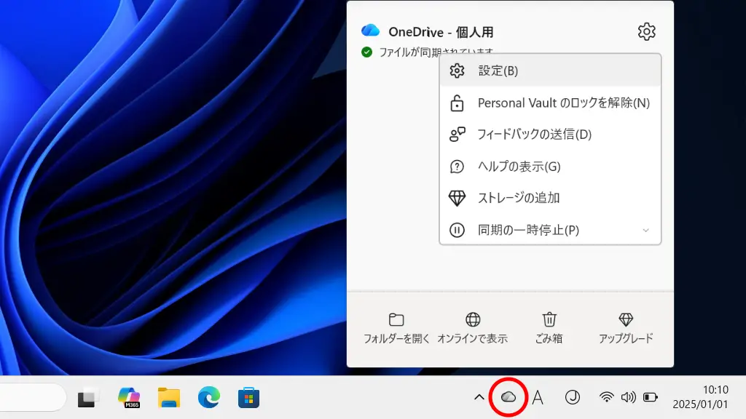Toggle the IME input mode A indicator
The height and width of the screenshot is (419, 746).
[538, 397]
